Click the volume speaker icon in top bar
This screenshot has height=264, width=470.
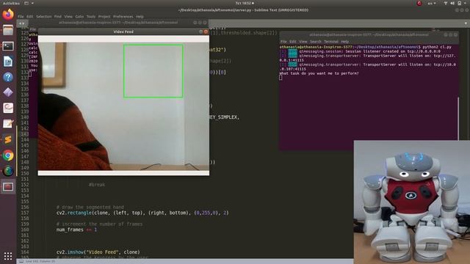pos(452,3)
